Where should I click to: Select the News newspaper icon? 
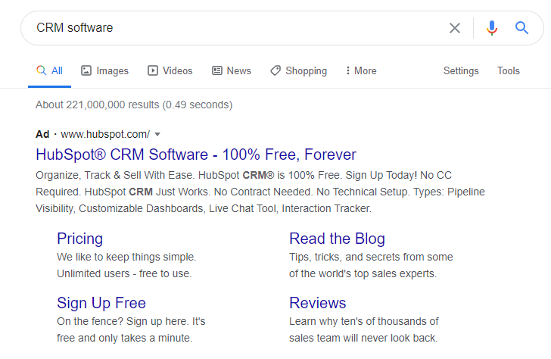click(217, 70)
